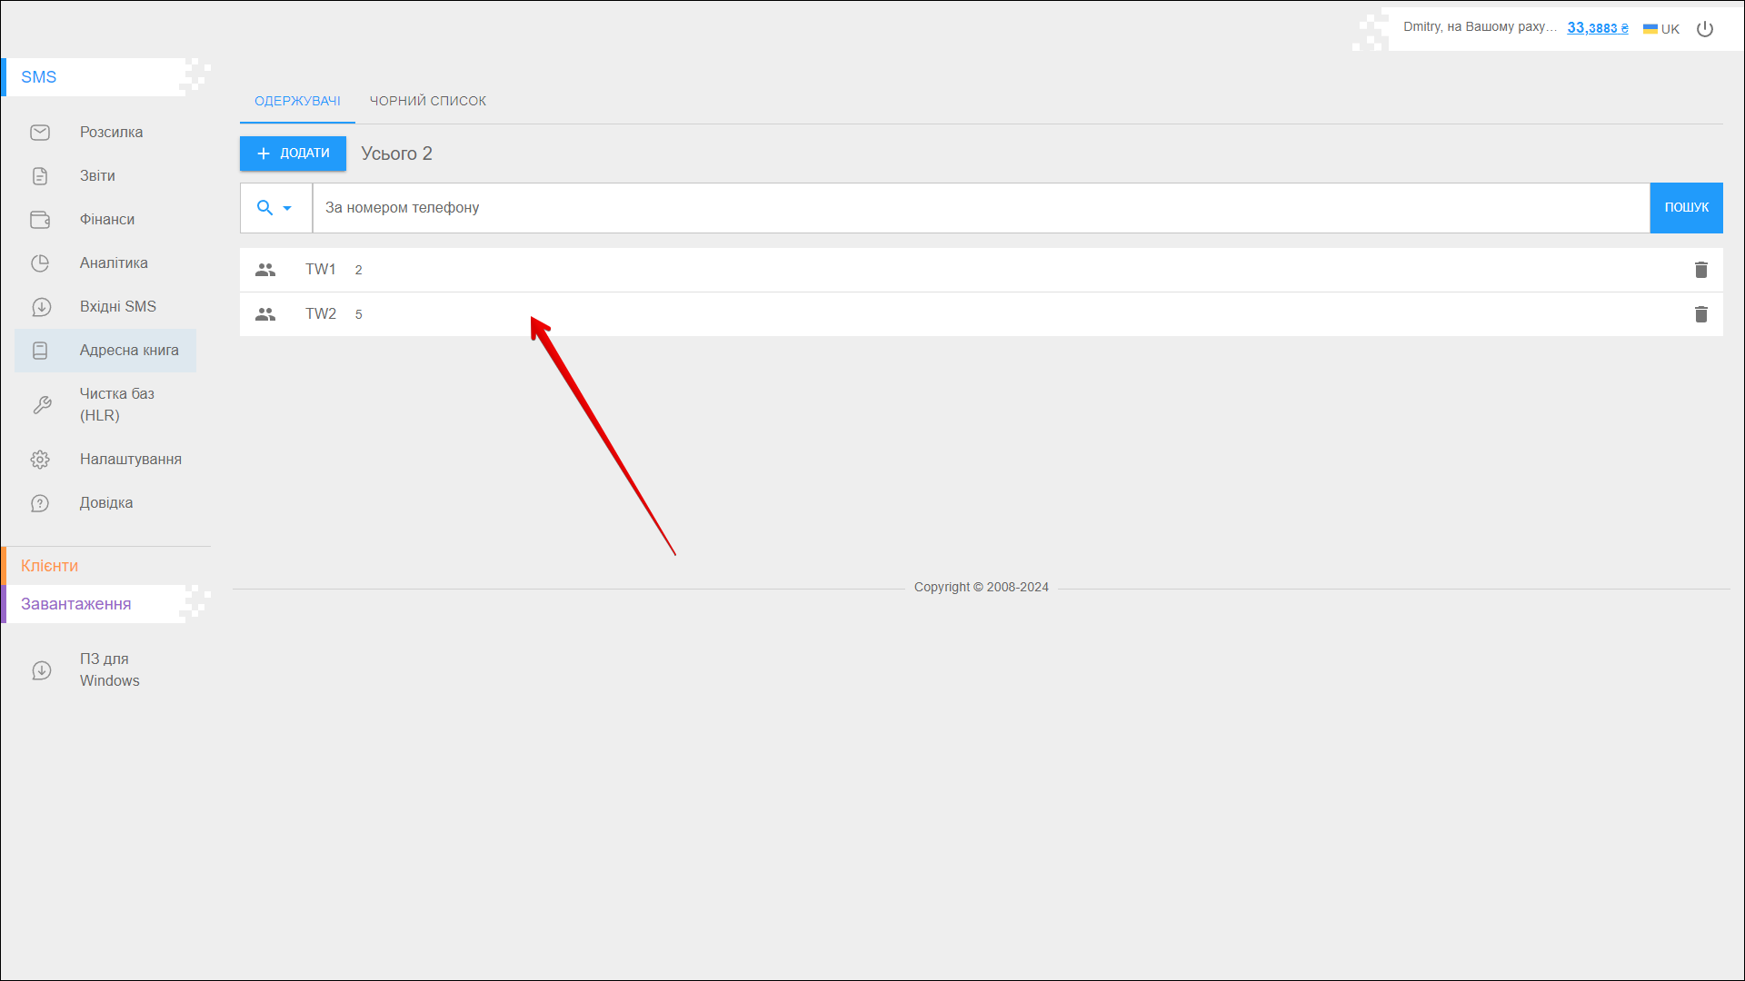This screenshot has height=981, width=1745.
Task: Click the logout power icon
Action: 1705,29
